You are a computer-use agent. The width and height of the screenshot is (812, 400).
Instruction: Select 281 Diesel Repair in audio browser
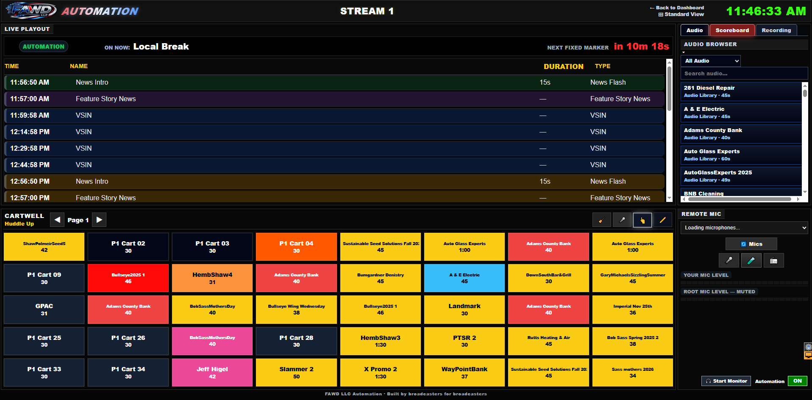(x=741, y=91)
